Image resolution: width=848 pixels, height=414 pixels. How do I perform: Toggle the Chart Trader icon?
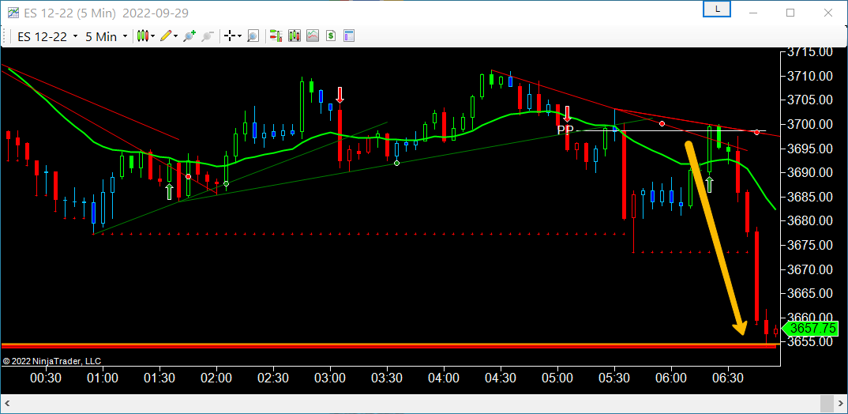point(276,36)
